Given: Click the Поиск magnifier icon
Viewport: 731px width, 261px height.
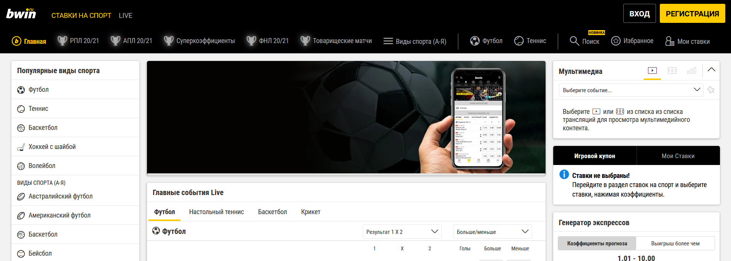Looking at the screenshot, I should pos(574,41).
